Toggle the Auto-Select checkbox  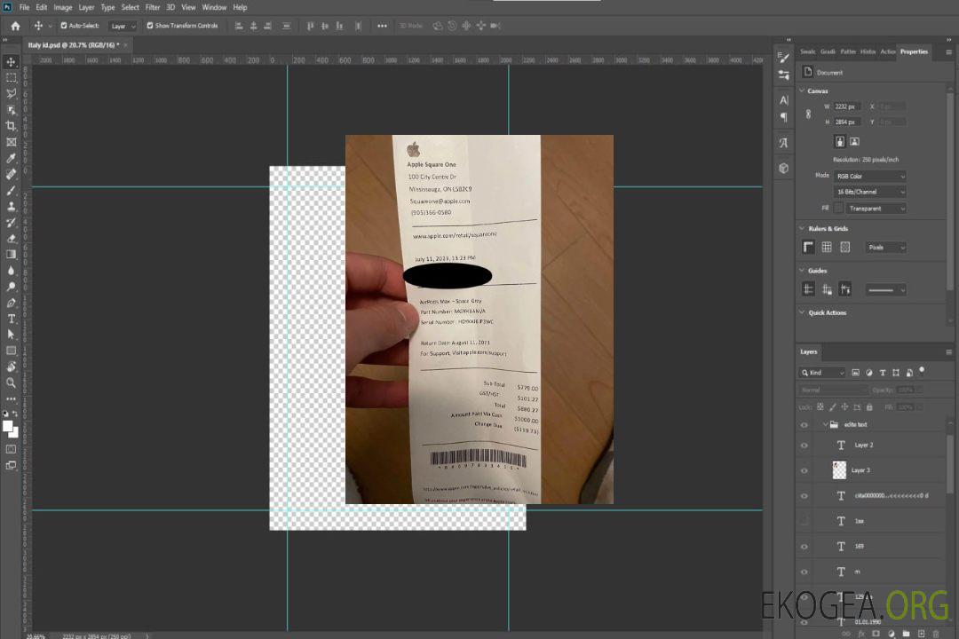(x=64, y=26)
